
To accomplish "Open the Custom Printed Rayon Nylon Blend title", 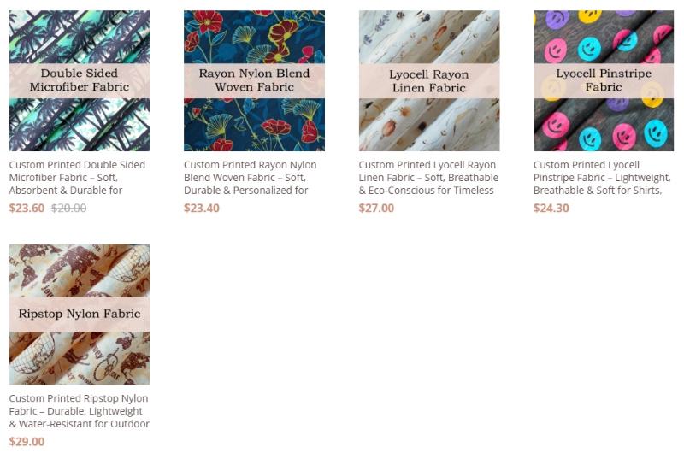I will click(x=250, y=178).
